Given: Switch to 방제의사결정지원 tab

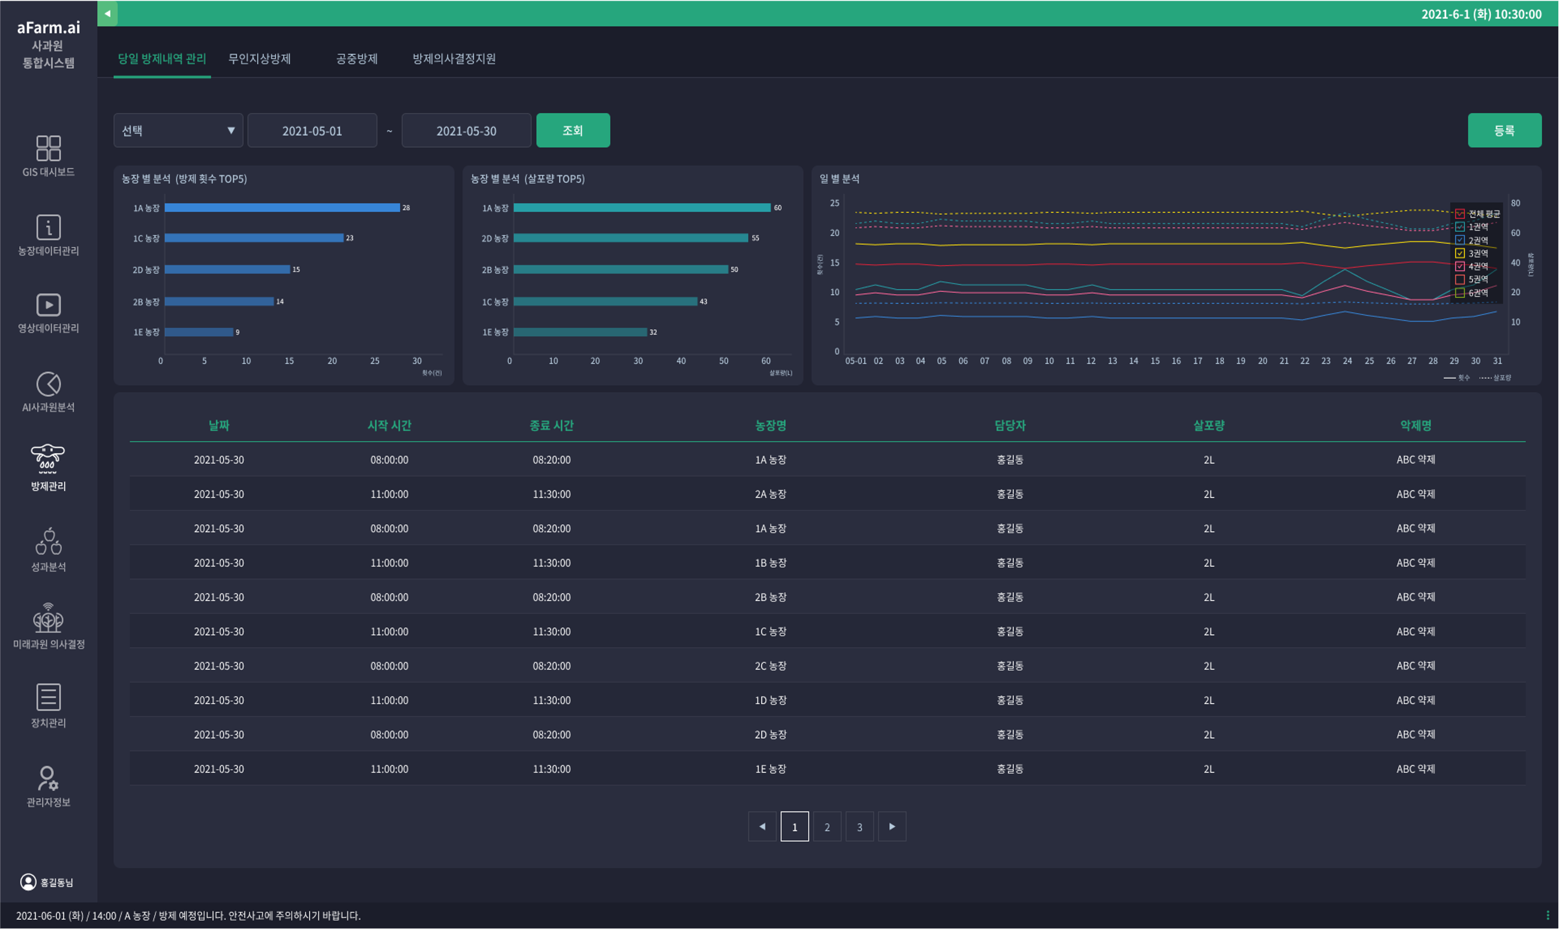Looking at the screenshot, I should pos(454,58).
